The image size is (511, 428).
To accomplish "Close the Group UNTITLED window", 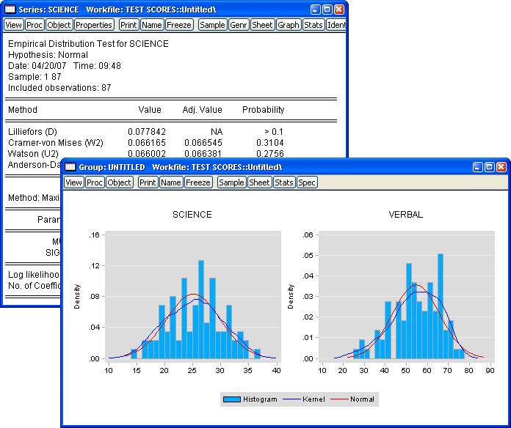I will coord(501,167).
